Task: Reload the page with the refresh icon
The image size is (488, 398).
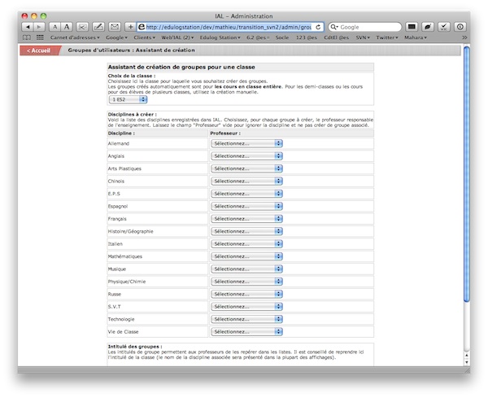Action: (x=318, y=27)
